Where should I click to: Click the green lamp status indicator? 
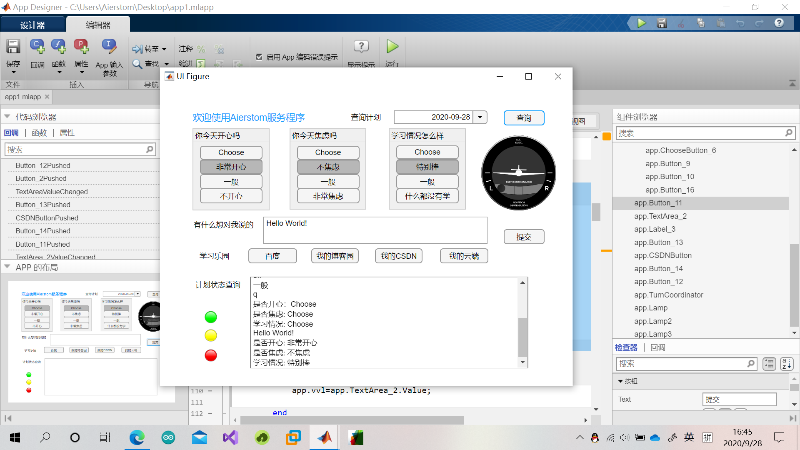click(x=210, y=317)
